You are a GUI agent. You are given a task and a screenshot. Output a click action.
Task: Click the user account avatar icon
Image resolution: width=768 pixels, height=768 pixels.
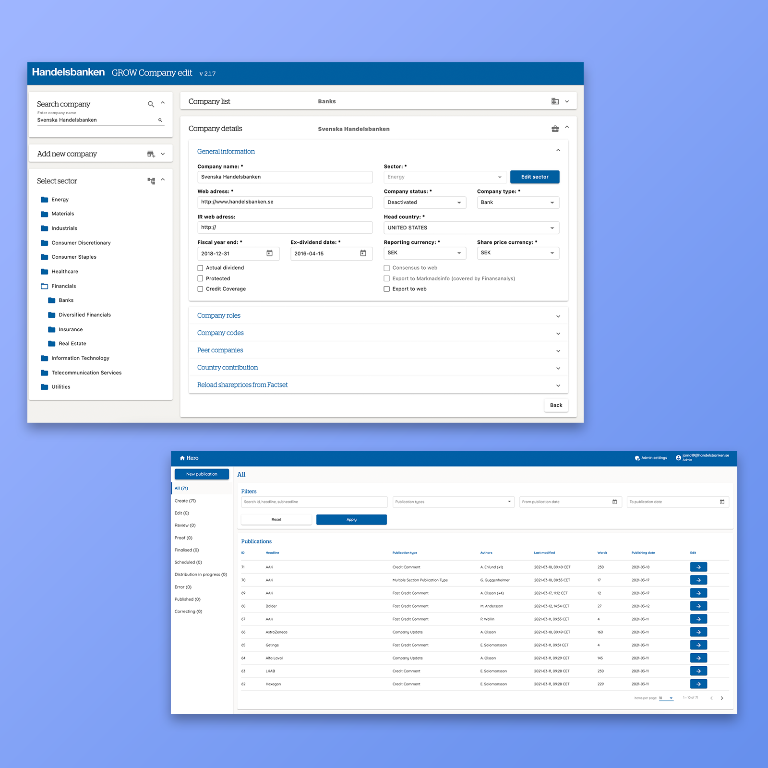click(678, 458)
